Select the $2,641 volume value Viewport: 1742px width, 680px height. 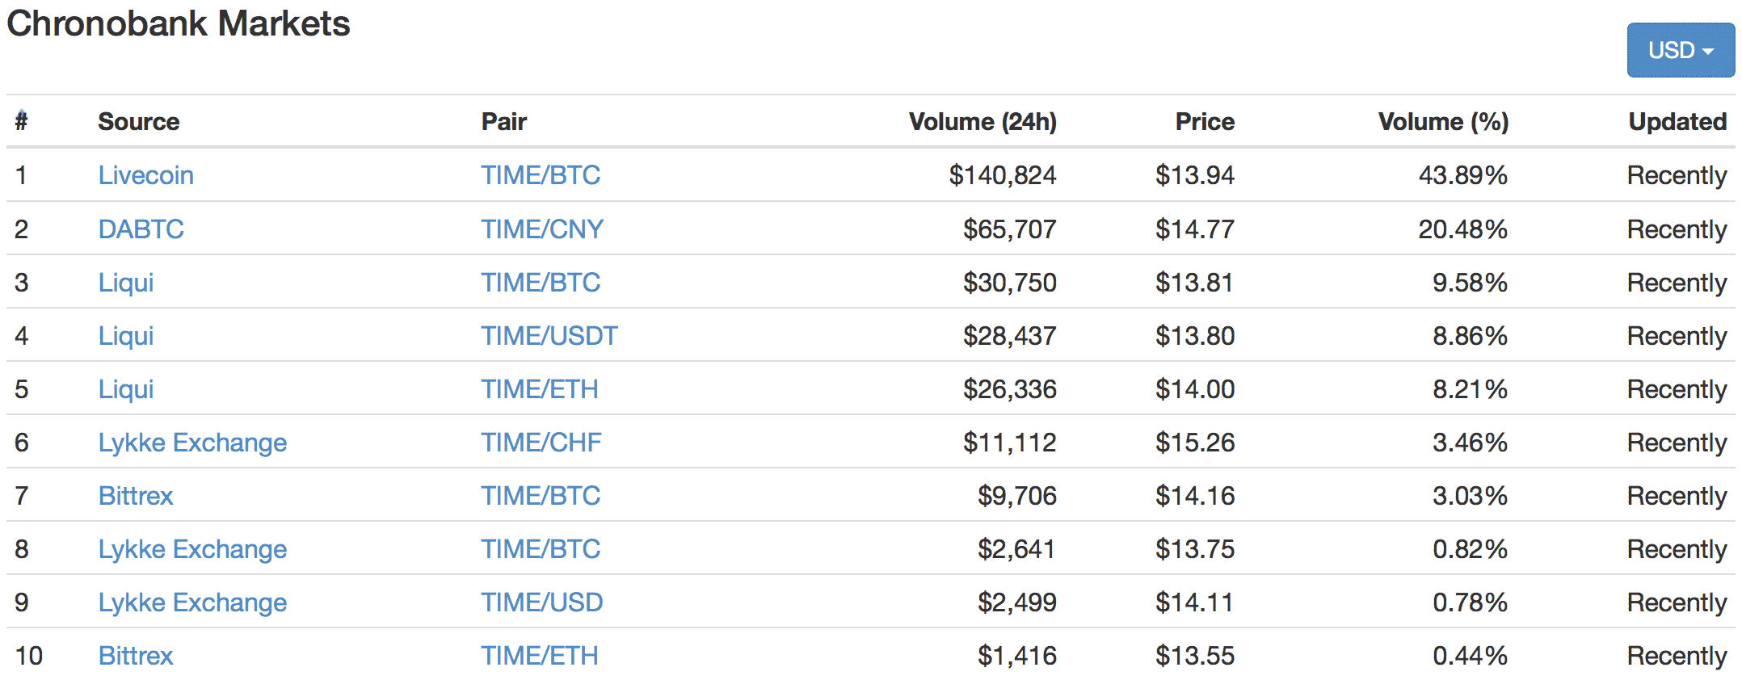[1016, 549]
